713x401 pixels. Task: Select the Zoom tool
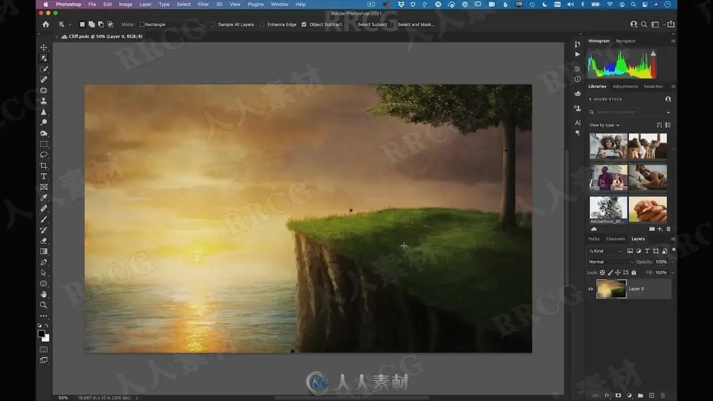(44, 305)
